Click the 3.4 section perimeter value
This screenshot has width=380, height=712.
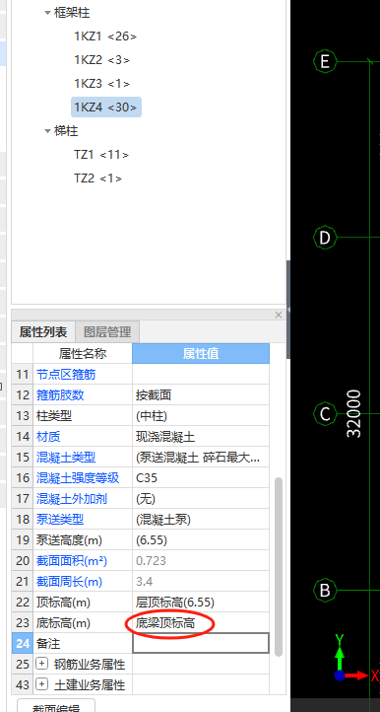[201, 582]
